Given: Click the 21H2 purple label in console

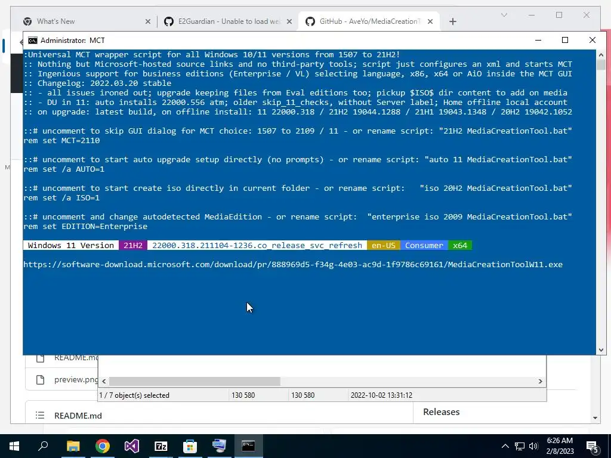Looking at the screenshot, I should (x=133, y=245).
